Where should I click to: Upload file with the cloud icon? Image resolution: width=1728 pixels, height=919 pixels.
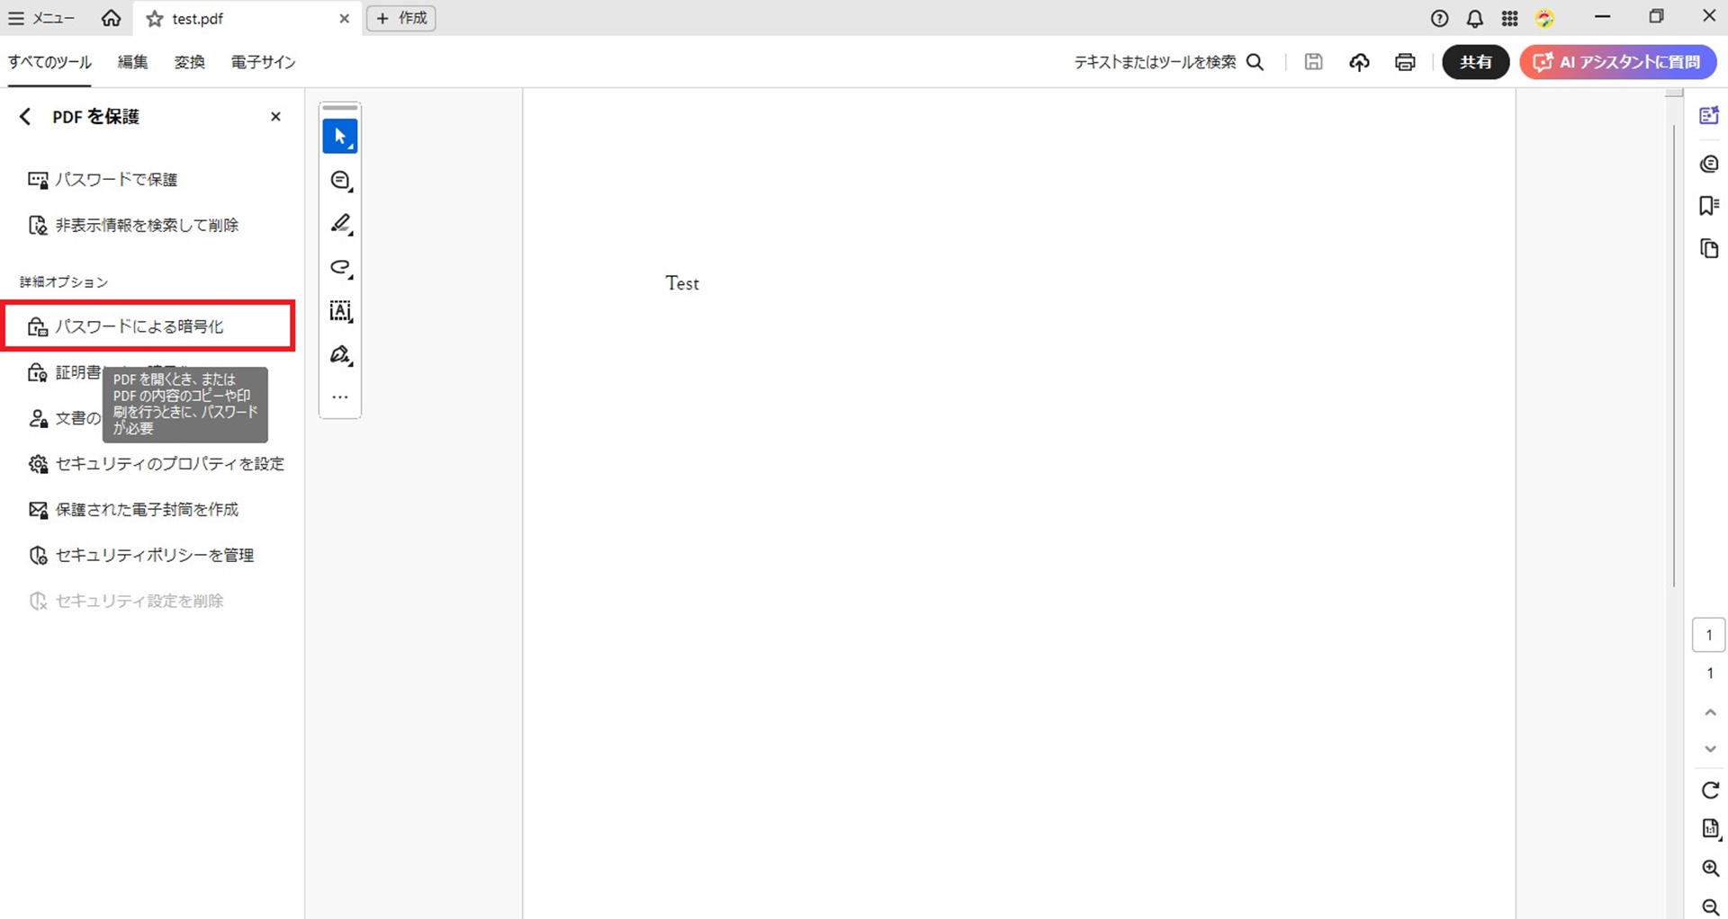(x=1359, y=62)
